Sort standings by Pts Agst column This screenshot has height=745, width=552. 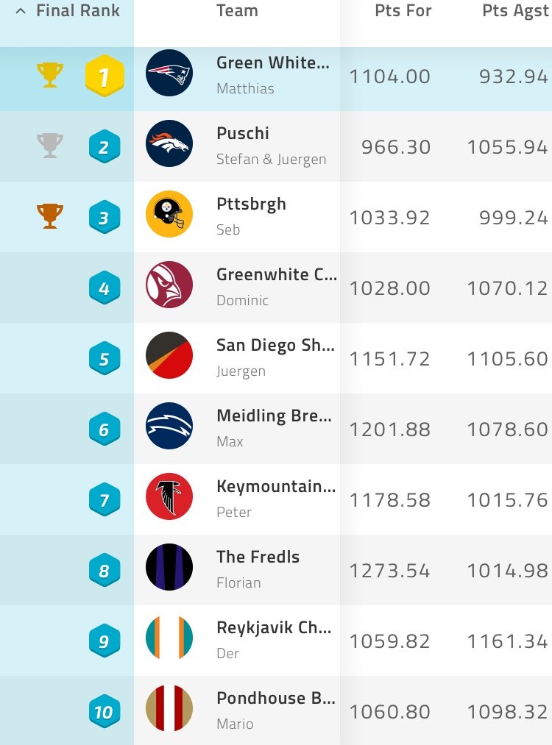tap(515, 11)
